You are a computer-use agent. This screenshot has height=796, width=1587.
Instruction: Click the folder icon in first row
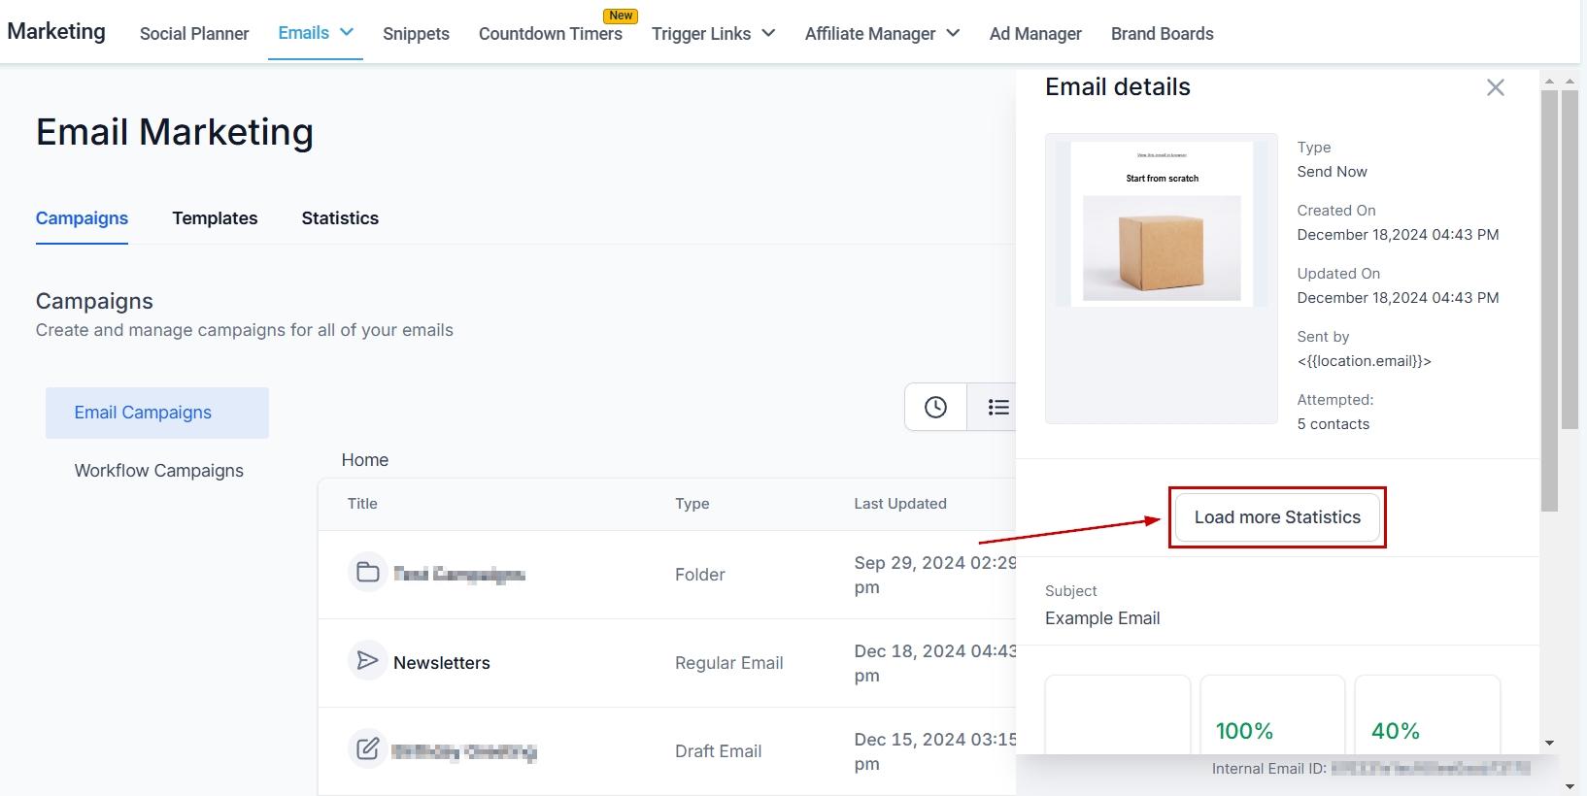(368, 573)
